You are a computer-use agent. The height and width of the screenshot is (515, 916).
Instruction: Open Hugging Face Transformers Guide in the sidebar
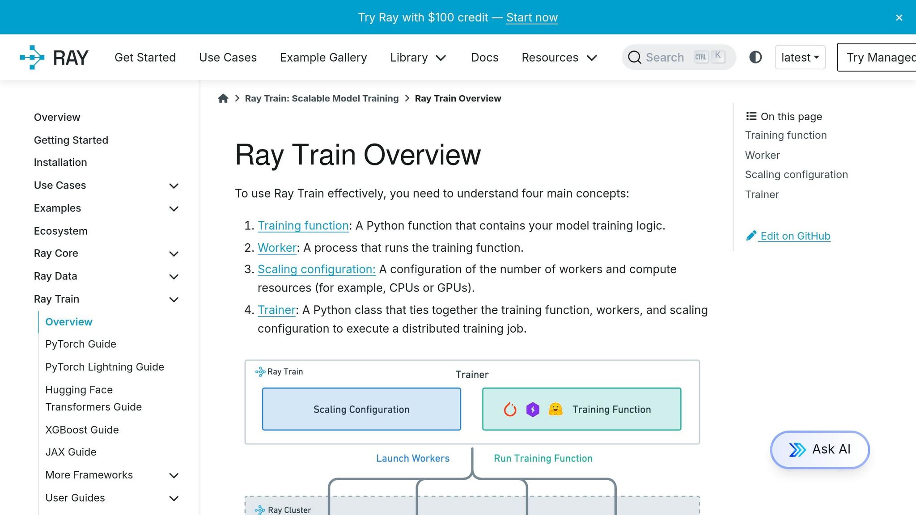[93, 398]
